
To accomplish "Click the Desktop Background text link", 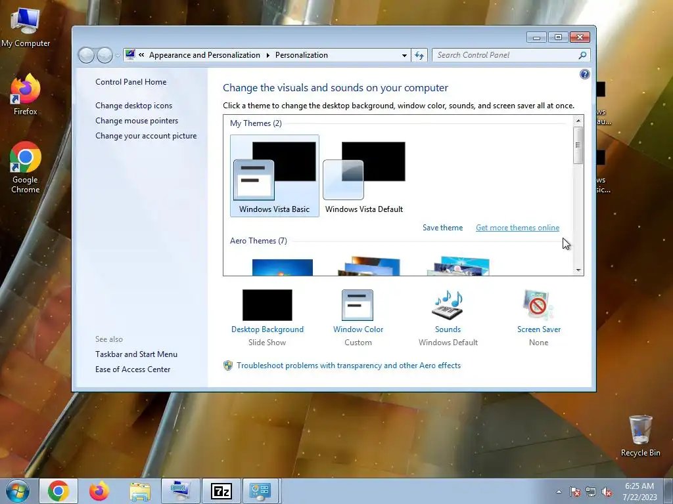I will [267, 329].
